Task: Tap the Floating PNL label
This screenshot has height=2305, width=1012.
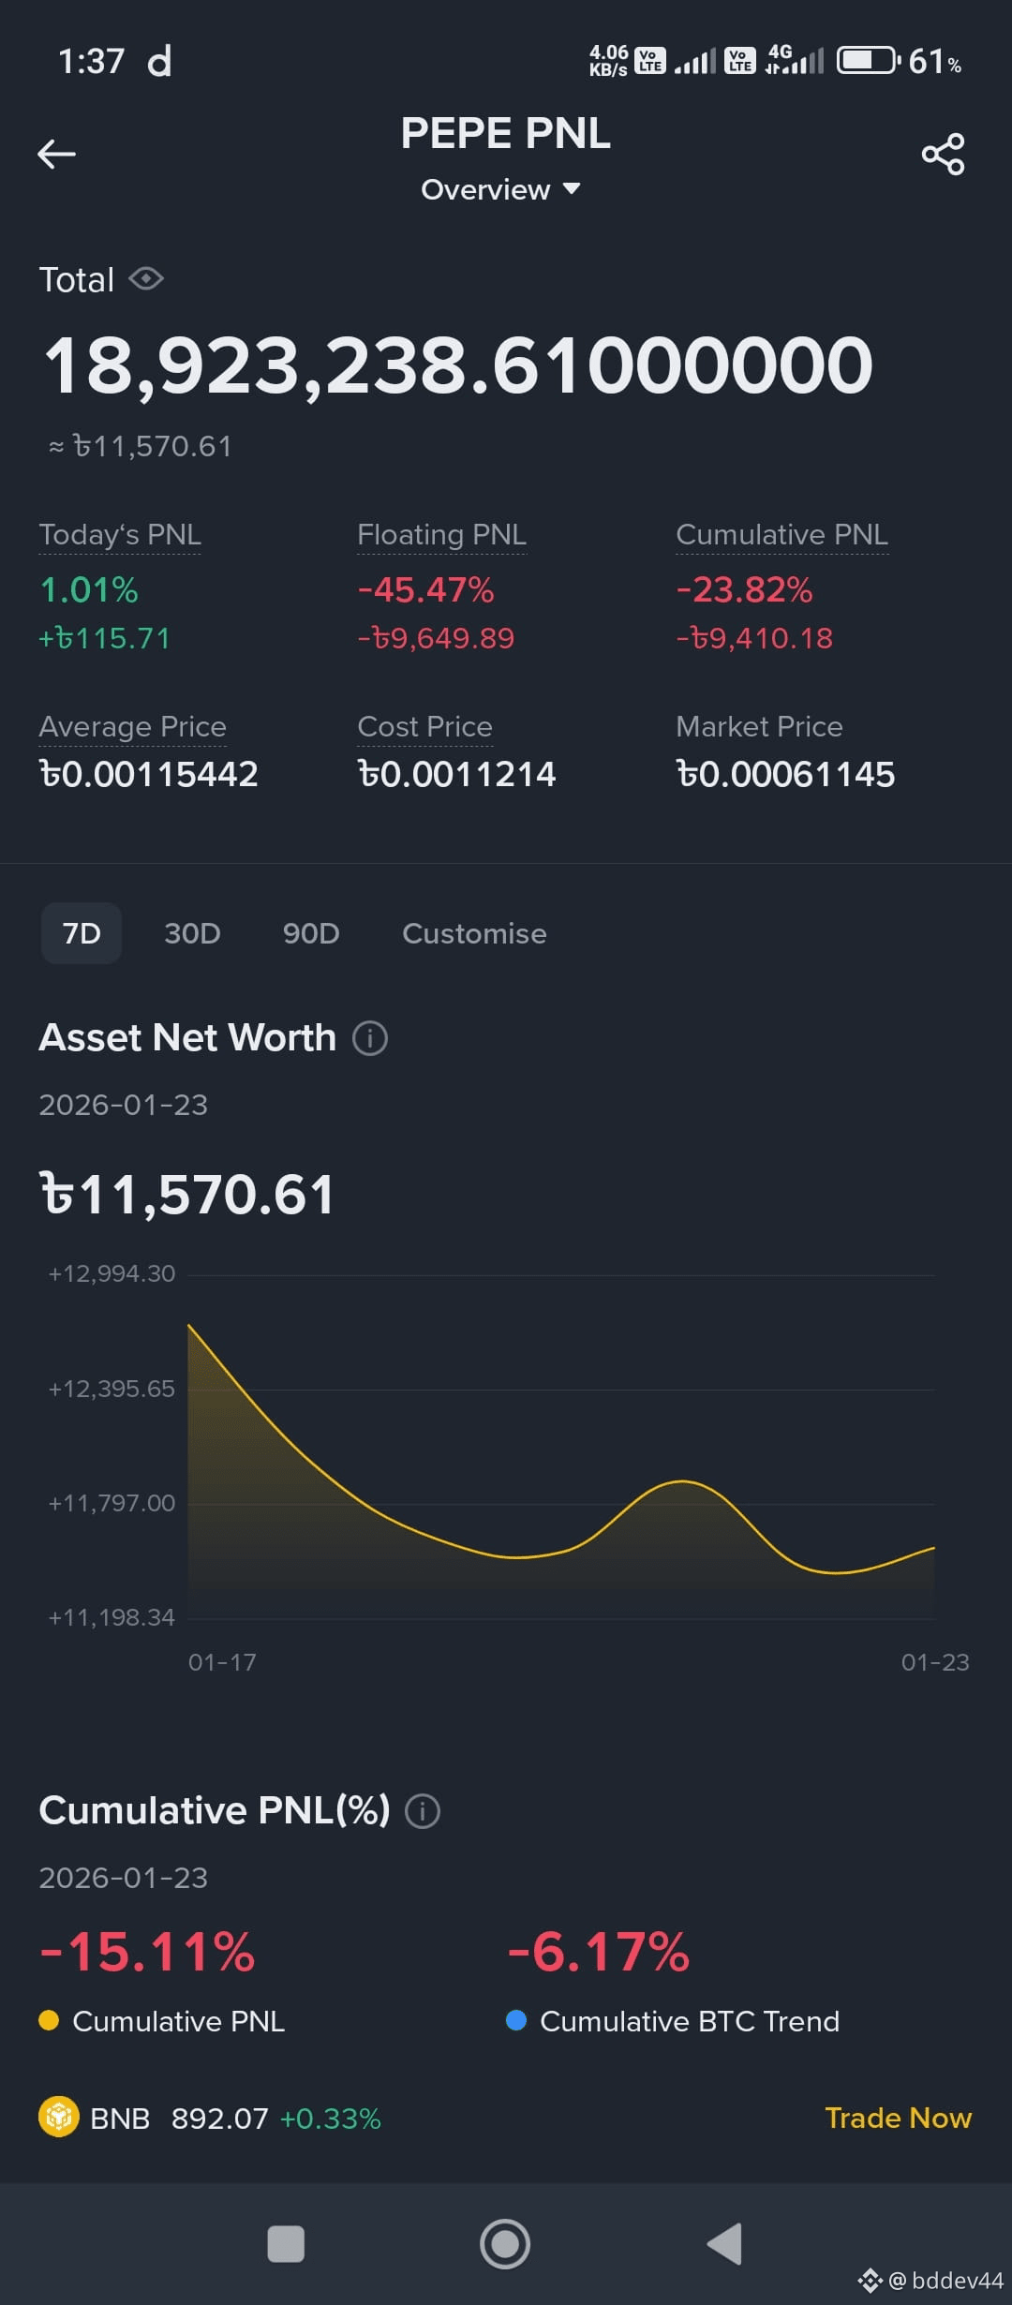Action: [x=441, y=535]
